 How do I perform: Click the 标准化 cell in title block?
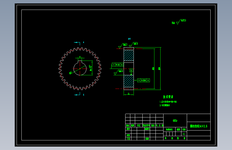pyautogui.click(x=147, y=129)
